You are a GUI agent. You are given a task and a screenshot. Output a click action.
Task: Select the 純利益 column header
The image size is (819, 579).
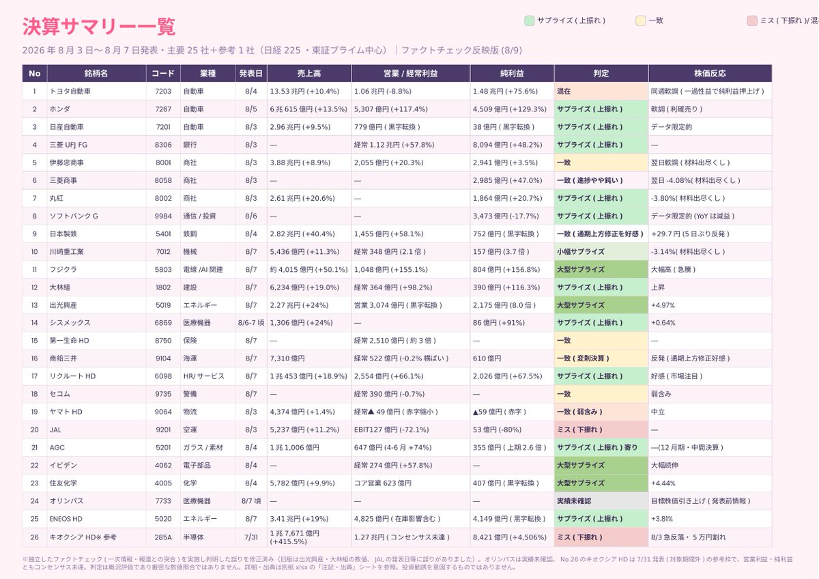coord(512,73)
